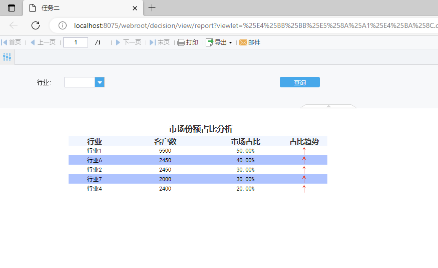Open the 导出 export menu
The width and height of the screenshot is (438, 268).
pos(219,42)
